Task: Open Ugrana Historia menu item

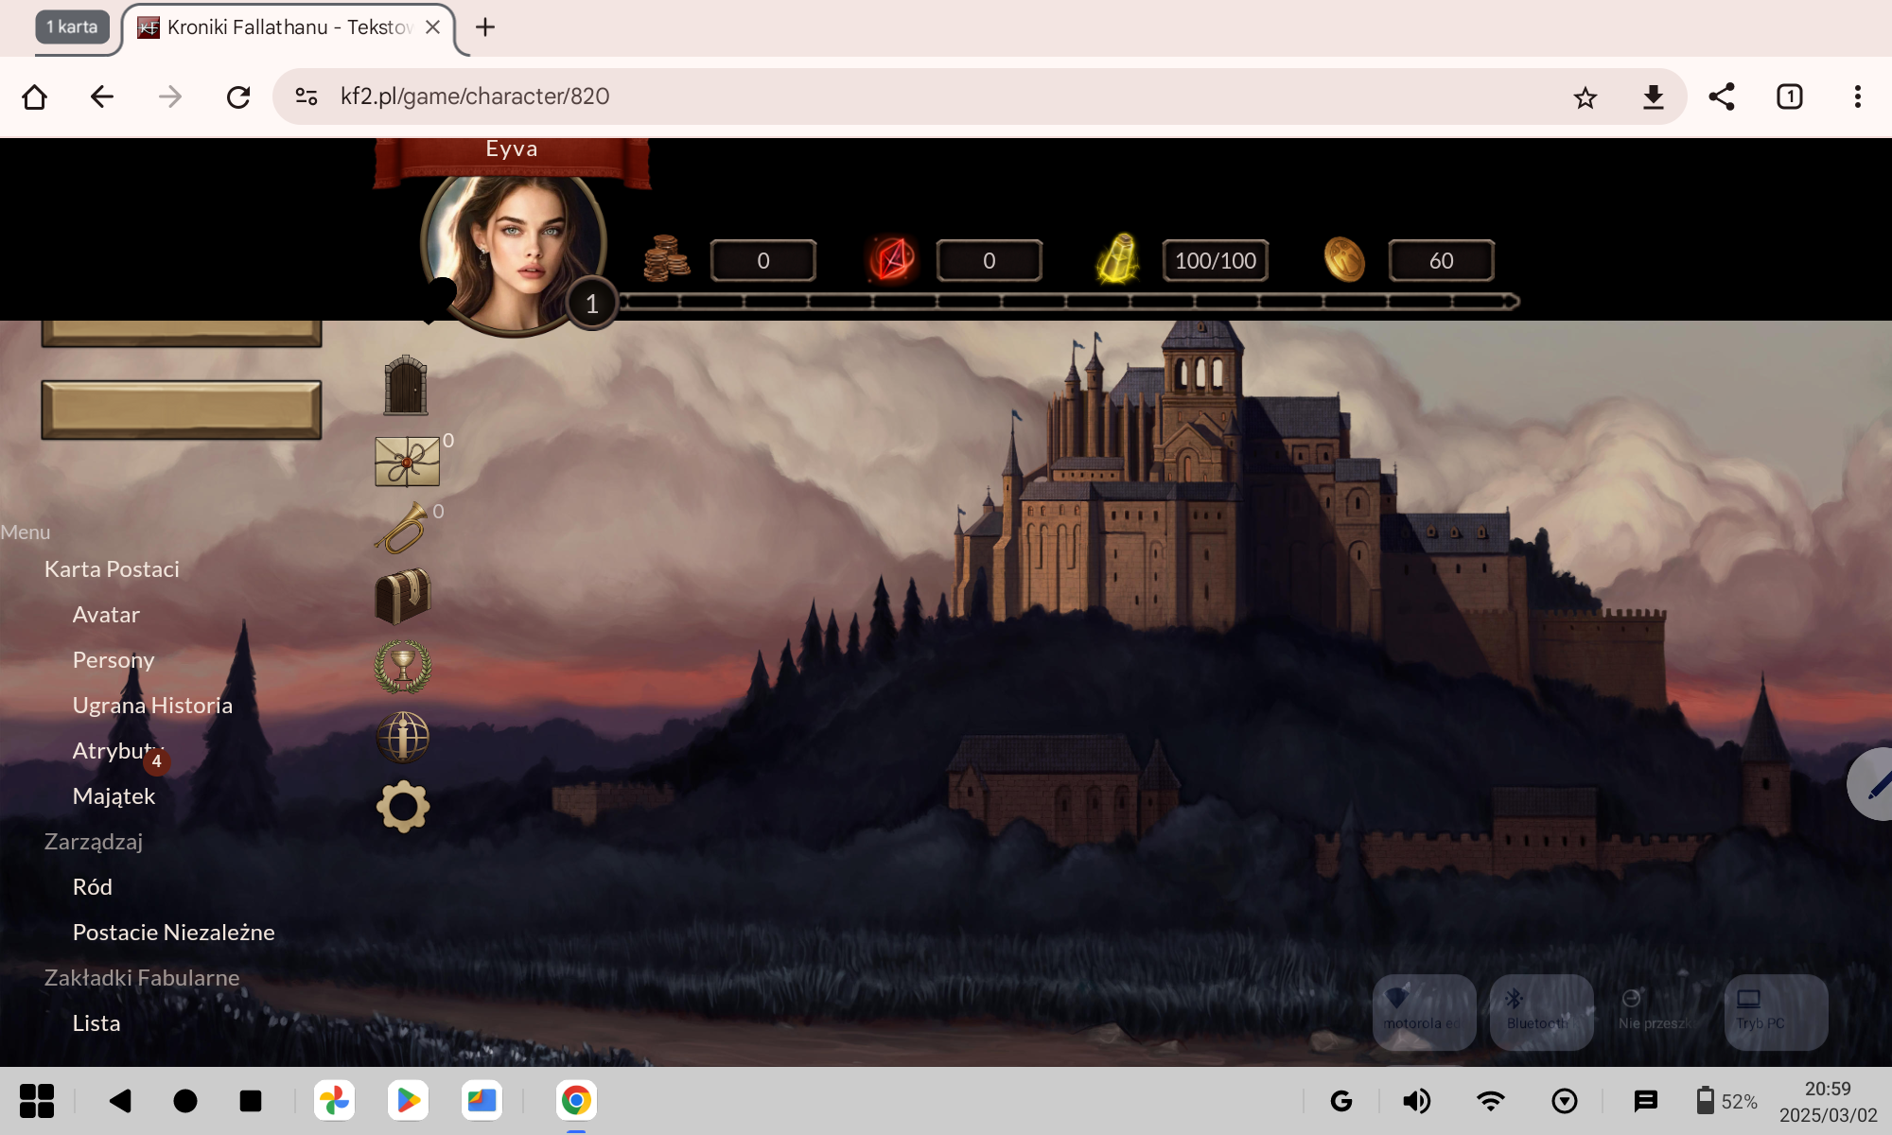Action: point(152,706)
